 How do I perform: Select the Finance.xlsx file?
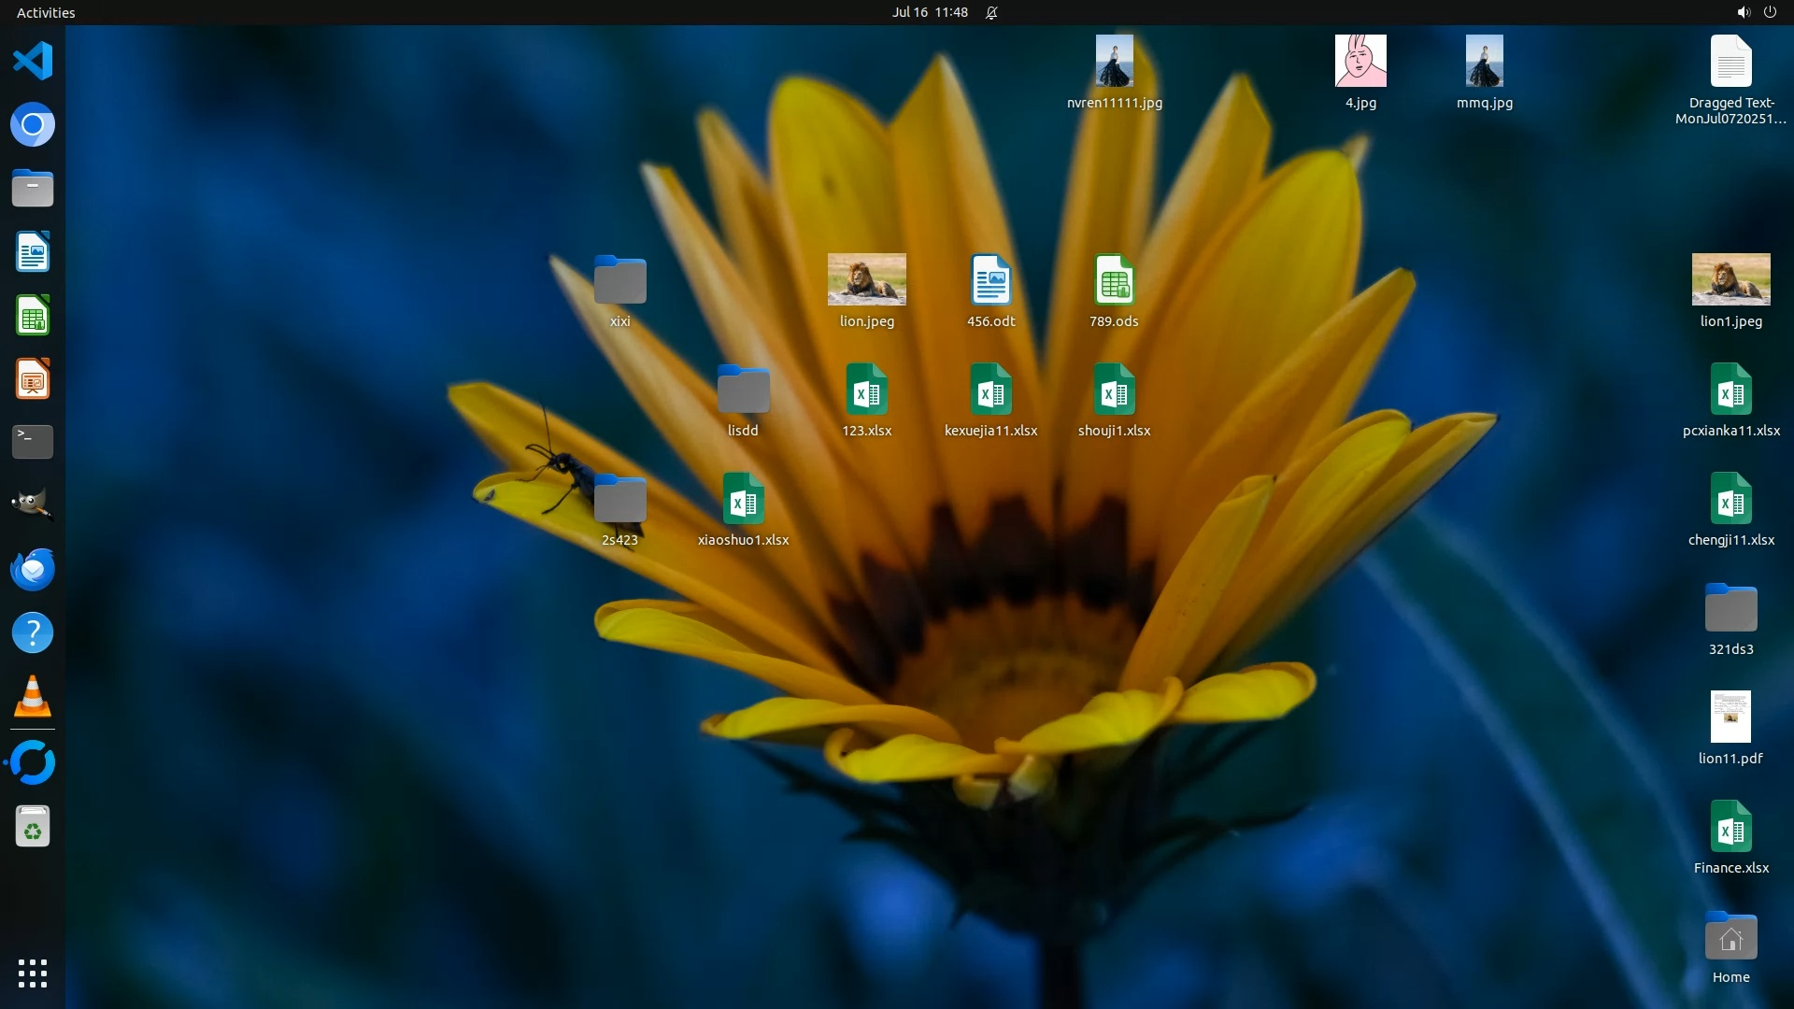tap(1730, 827)
